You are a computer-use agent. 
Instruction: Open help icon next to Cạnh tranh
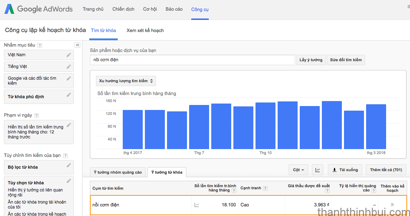pos(265,188)
